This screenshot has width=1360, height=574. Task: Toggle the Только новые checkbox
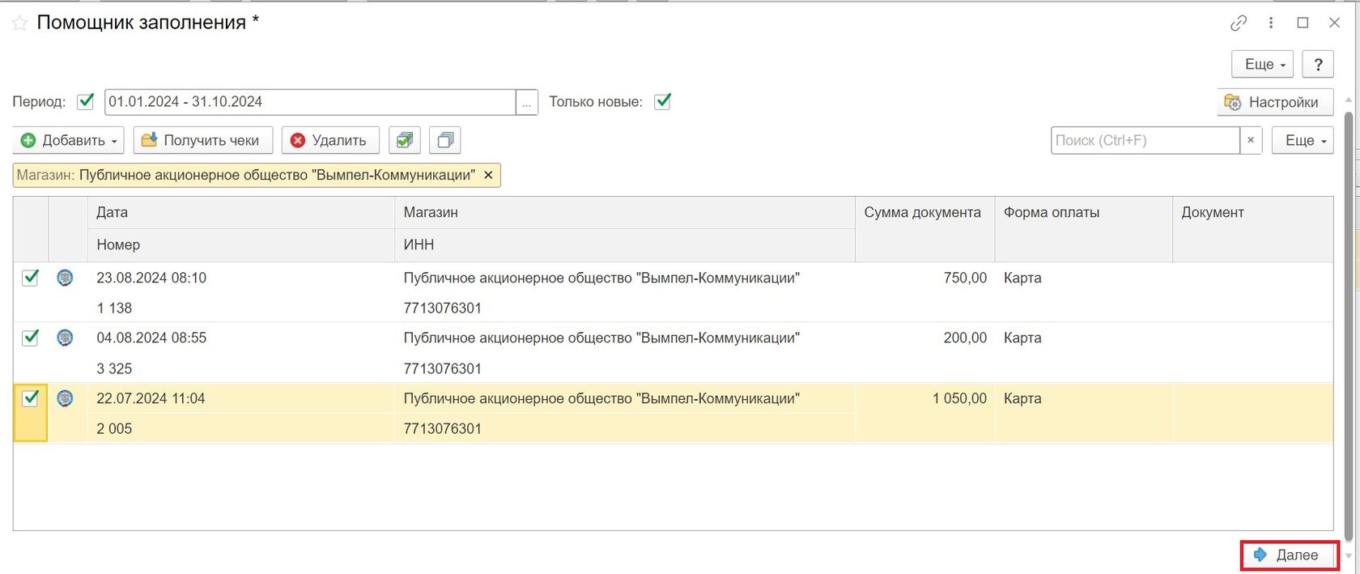(x=662, y=102)
